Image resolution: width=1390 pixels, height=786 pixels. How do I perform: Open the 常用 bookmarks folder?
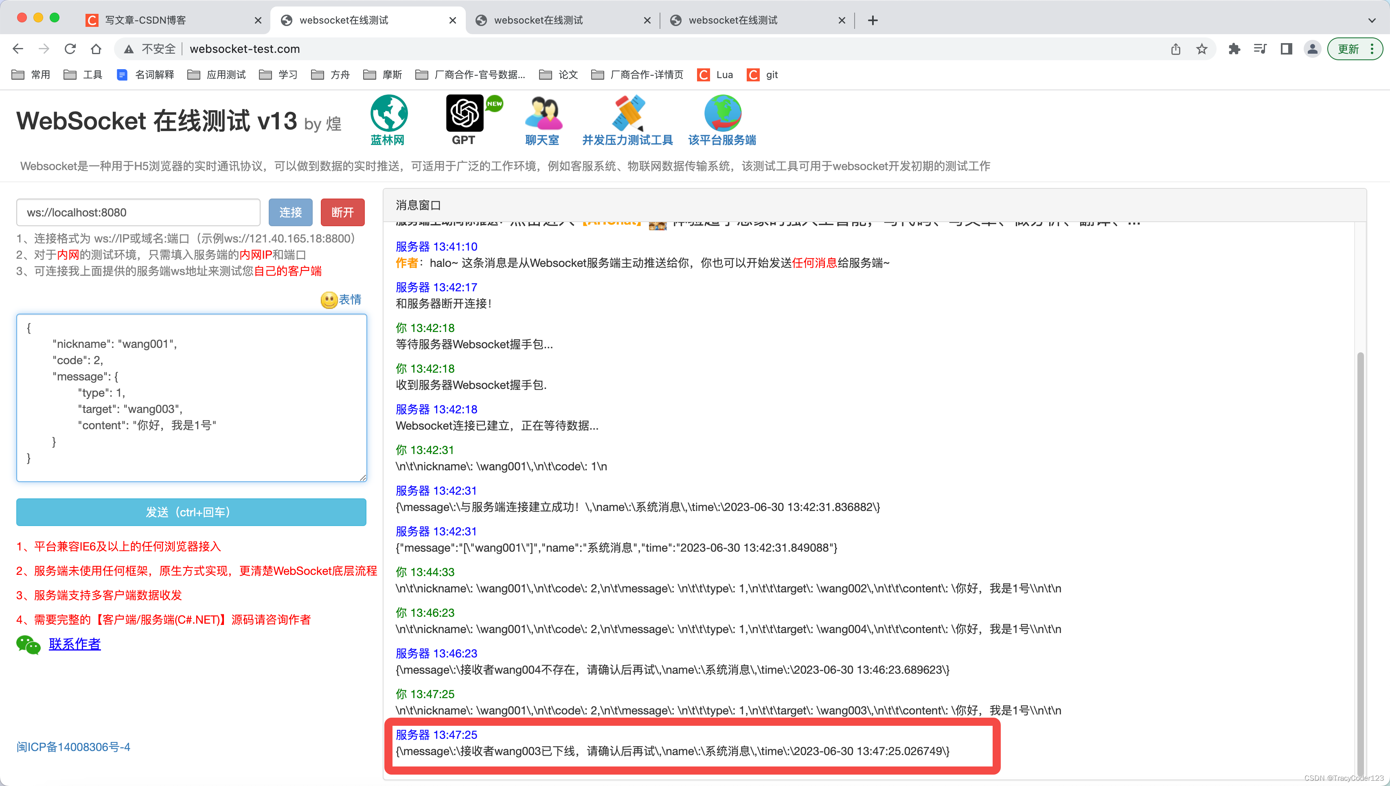click(x=31, y=74)
